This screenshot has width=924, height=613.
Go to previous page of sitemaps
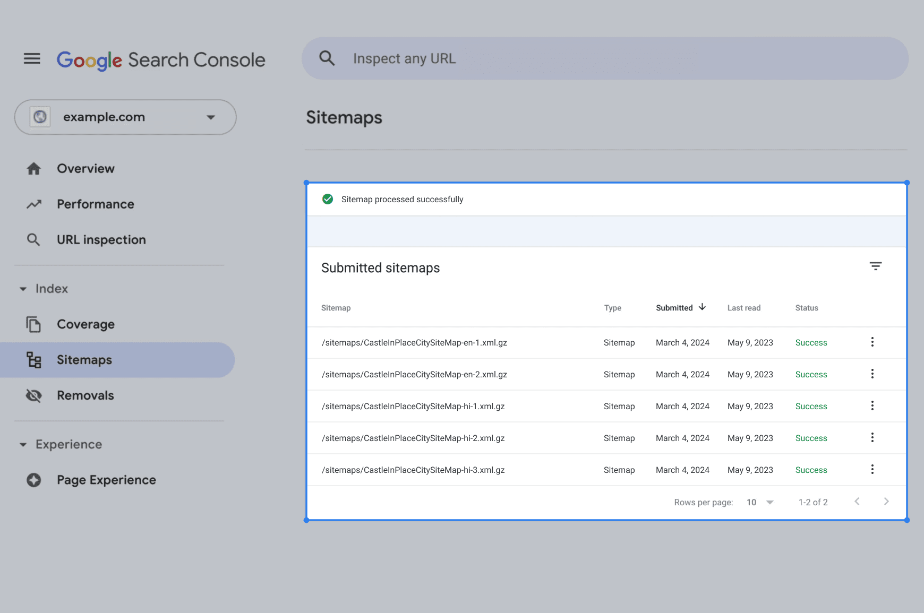coord(857,502)
